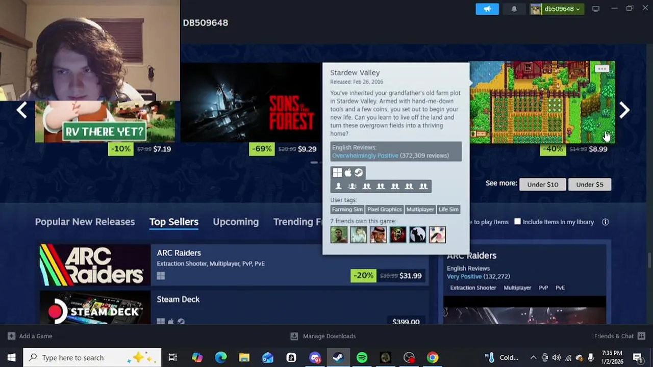The image size is (653, 367).
Task: Click the Life Sim user tag
Action: pyautogui.click(x=448, y=209)
